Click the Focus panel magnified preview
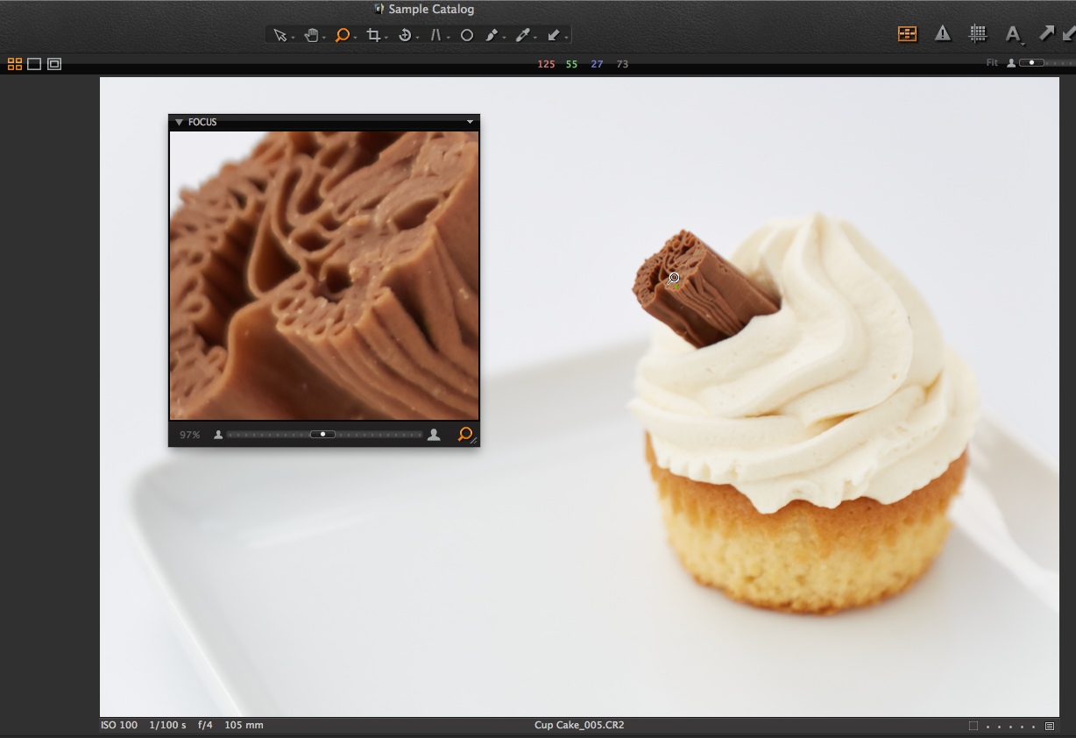Screen dimensions: 1076x738 pos(324,275)
